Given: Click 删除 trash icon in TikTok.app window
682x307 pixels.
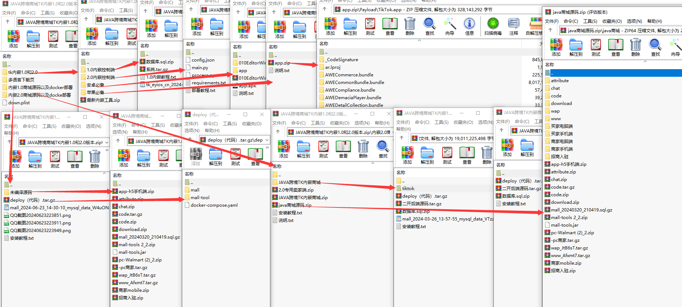Looking at the screenshot, I should click(x=410, y=26).
